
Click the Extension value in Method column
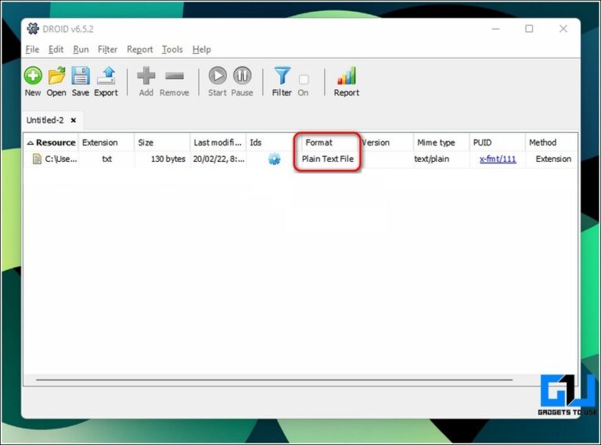(x=553, y=159)
